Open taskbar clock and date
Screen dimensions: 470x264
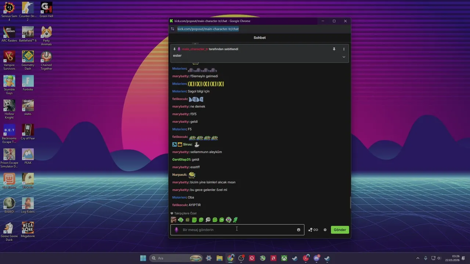point(452,258)
